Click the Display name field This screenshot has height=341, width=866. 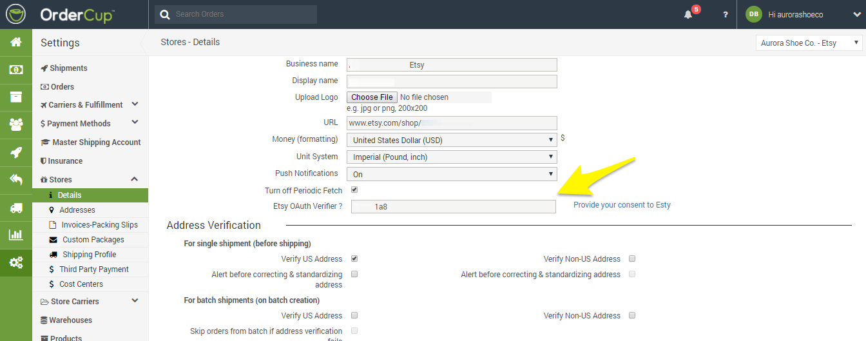pyautogui.click(x=452, y=81)
